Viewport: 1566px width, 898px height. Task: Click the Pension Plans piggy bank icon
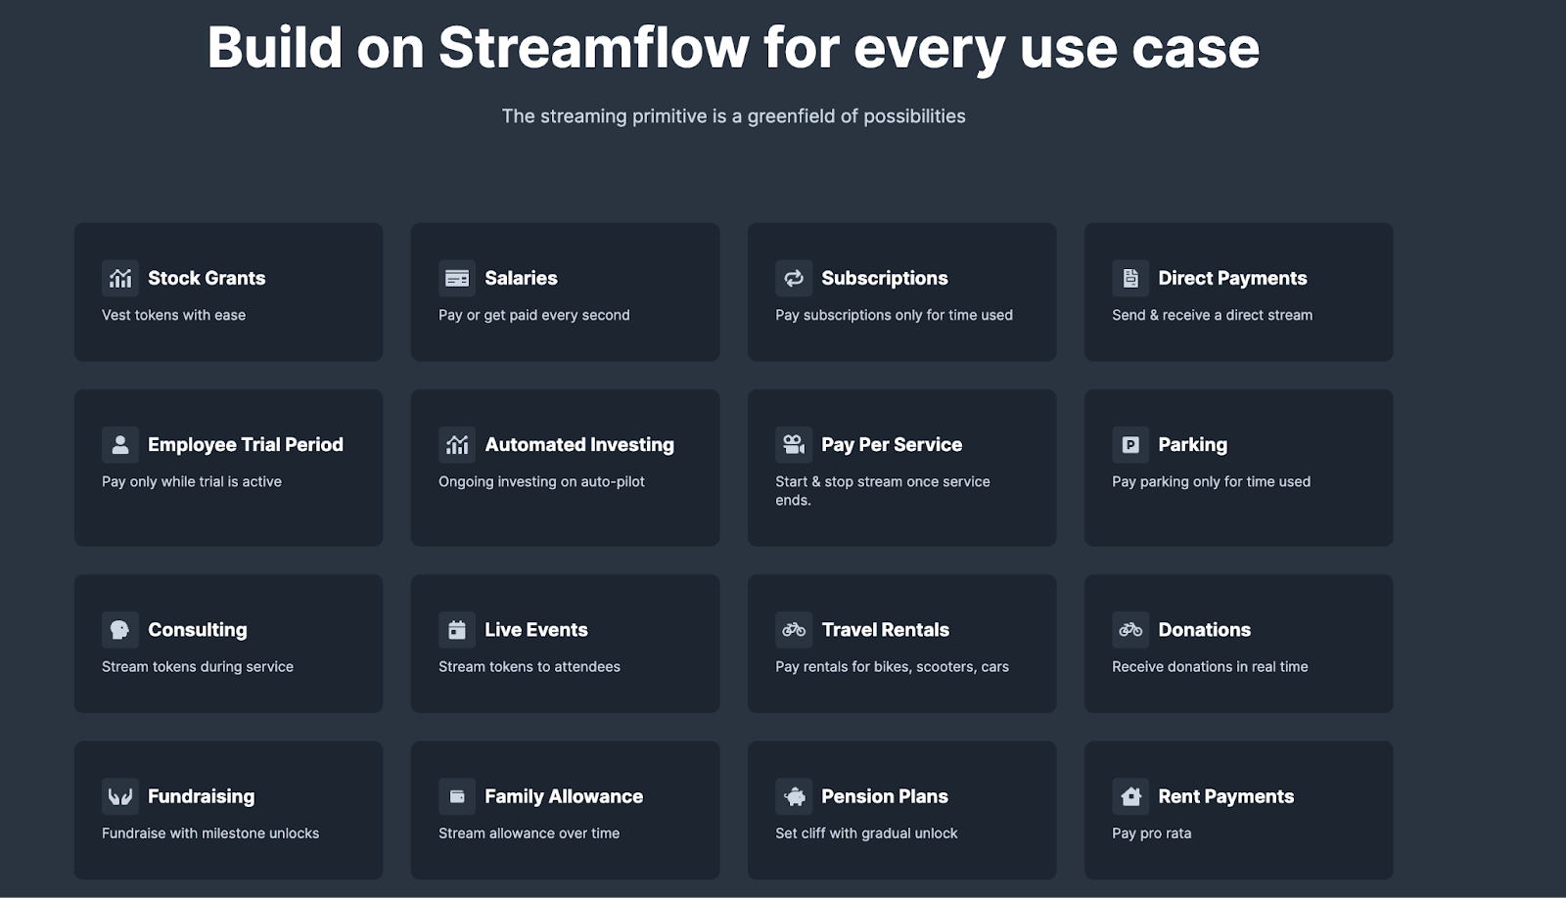pyautogui.click(x=794, y=796)
